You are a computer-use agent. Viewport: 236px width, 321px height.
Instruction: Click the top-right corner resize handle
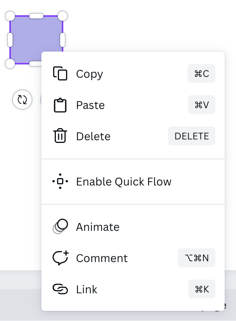coord(63,16)
